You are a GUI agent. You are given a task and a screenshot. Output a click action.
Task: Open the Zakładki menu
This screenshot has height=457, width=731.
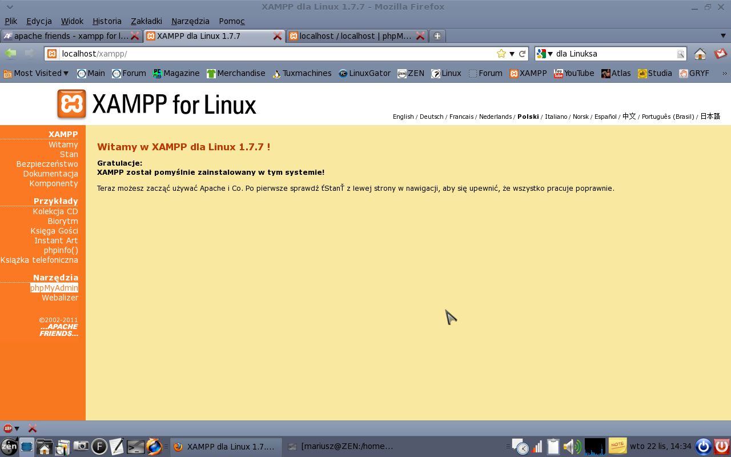click(147, 21)
